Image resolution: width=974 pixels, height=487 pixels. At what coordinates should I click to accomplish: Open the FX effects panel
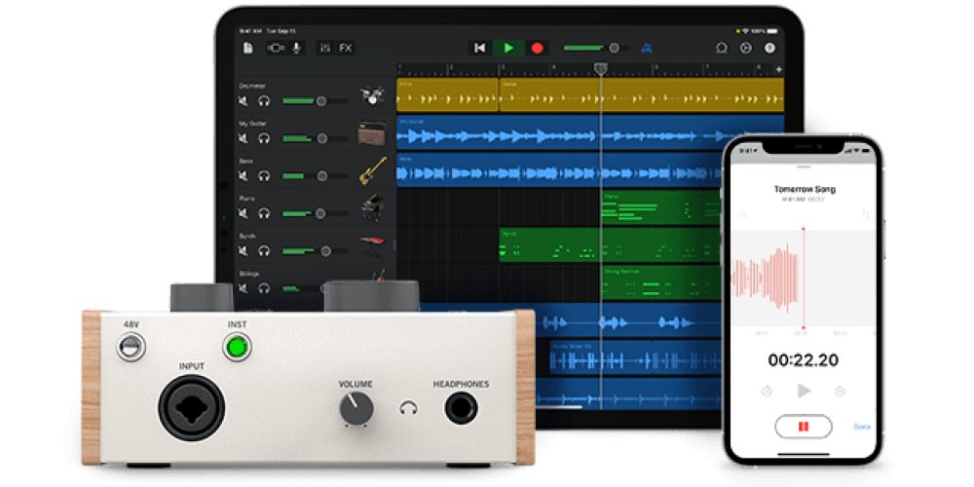point(346,48)
